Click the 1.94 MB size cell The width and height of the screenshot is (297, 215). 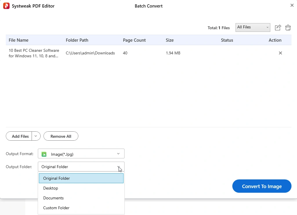[x=173, y=53]
